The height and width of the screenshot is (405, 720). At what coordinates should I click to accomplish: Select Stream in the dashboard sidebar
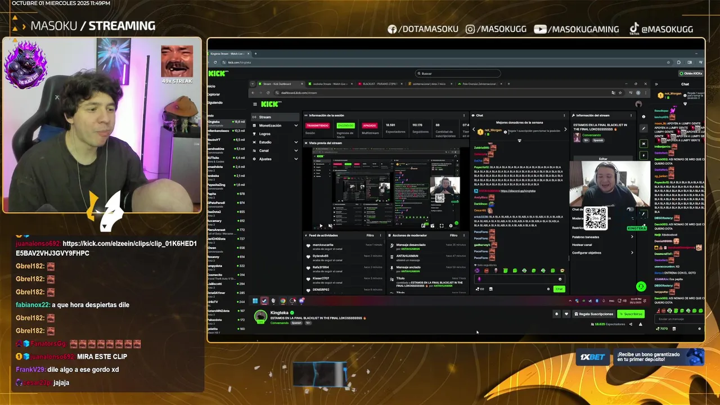(x=276, y=117)
